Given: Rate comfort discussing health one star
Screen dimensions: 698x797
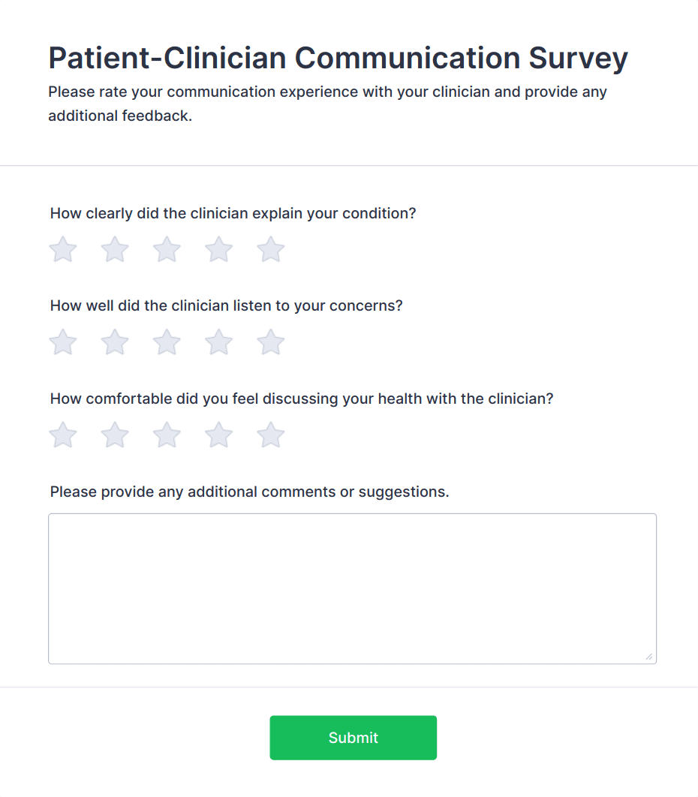Looking at the screenshot, I should coord(63,435).
